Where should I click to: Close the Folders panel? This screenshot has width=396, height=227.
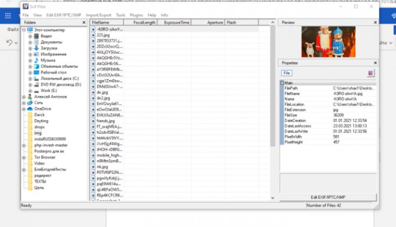click(84, 22)
